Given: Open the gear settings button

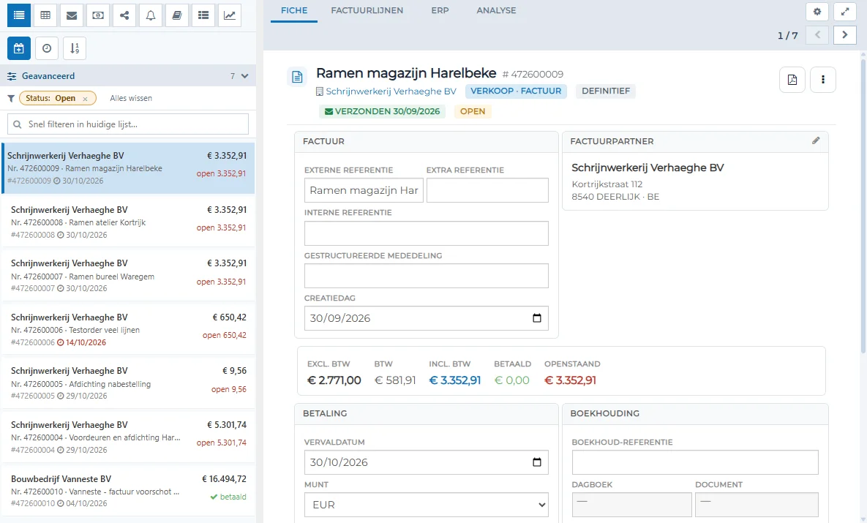Looking at the screenshot, I should coord(817,11).
